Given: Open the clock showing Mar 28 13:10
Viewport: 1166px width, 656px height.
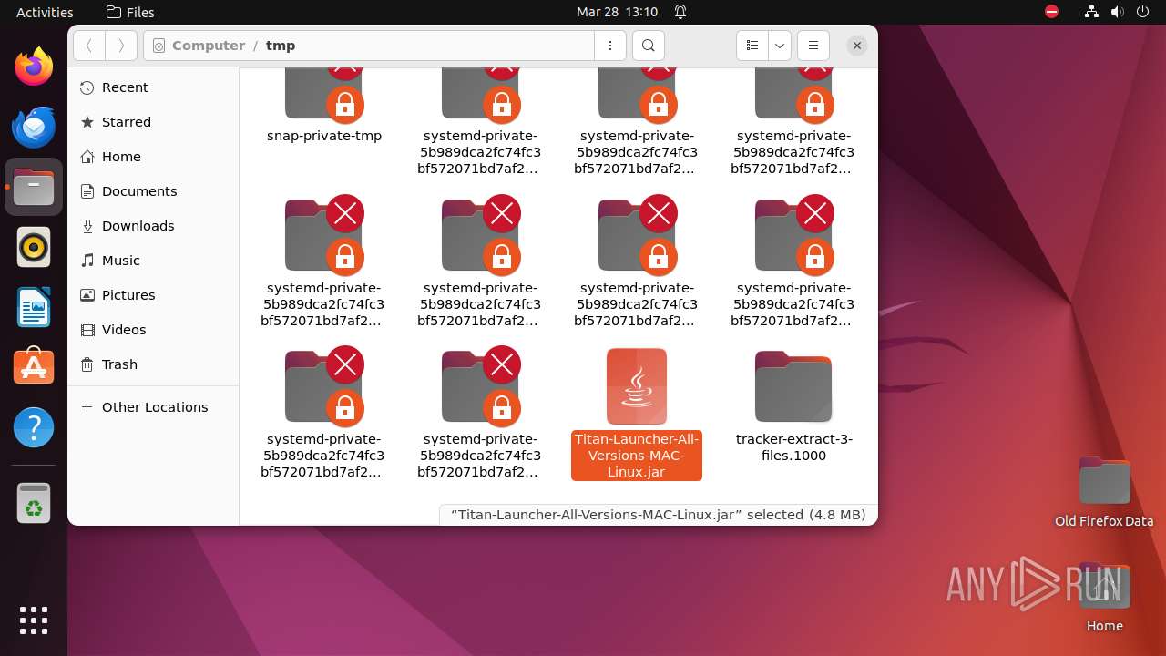Looking at the screenshot, I should pyautogui.click(x=617, y=12).
